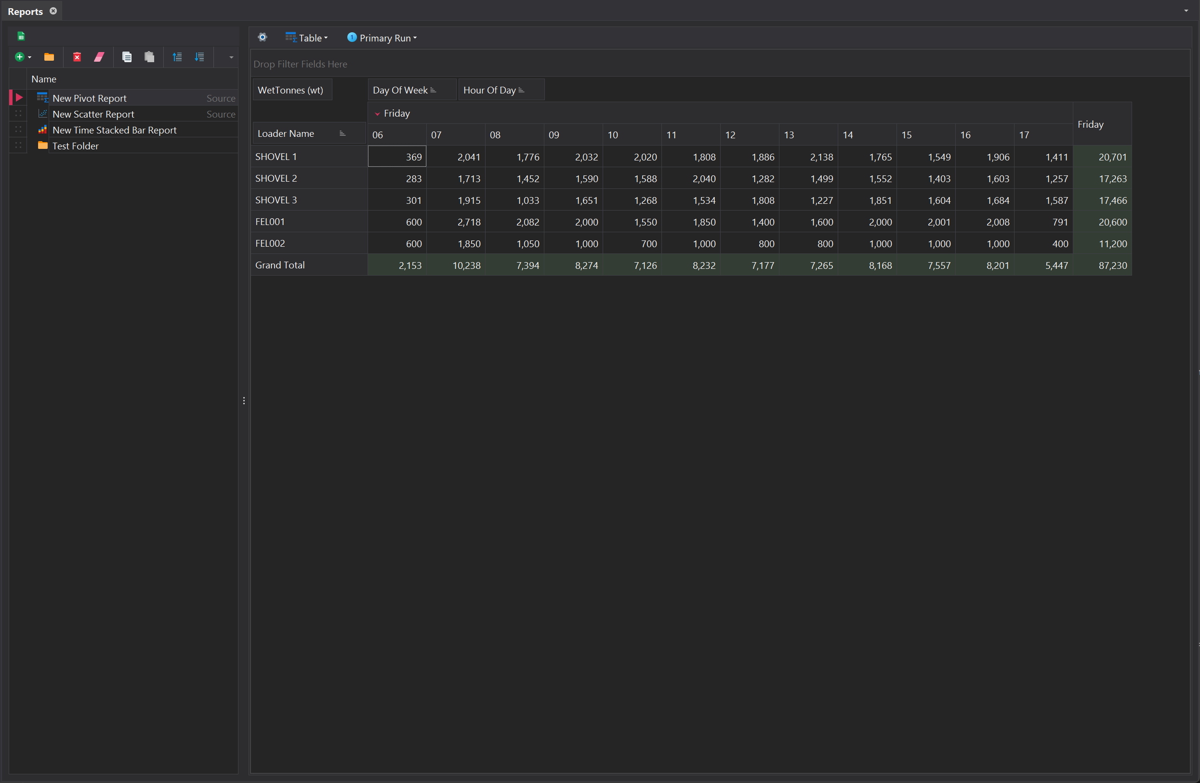Click the new folder toolbar icon
Screen dimensions: 1200x783
[49, 57]
